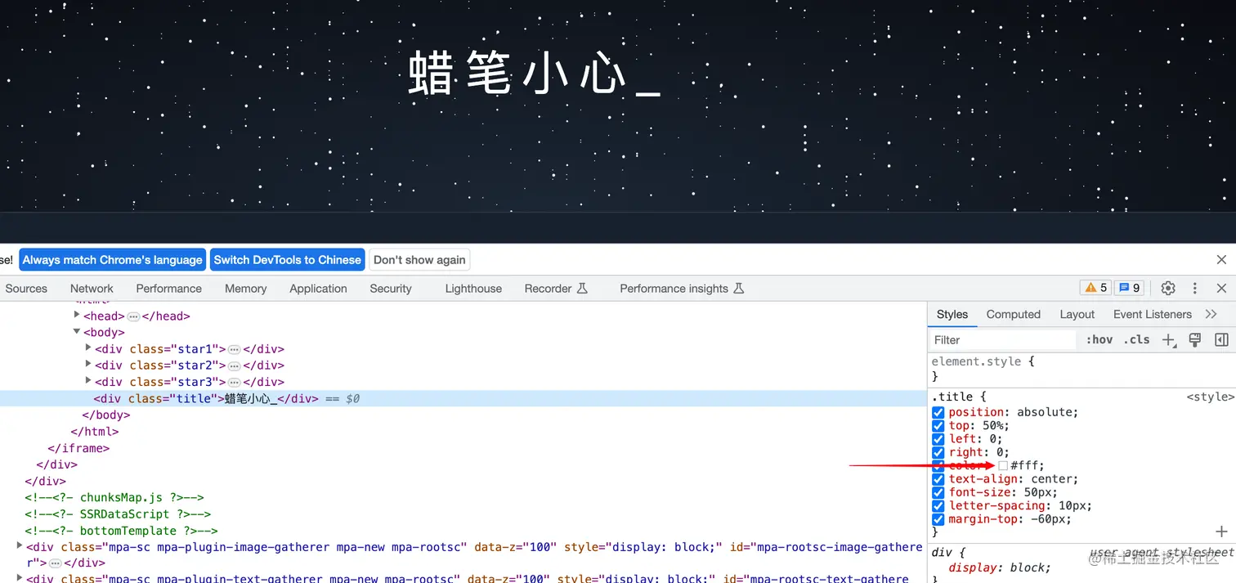Open the <style> source link

pyautogui.click(x=1211, y=397)
